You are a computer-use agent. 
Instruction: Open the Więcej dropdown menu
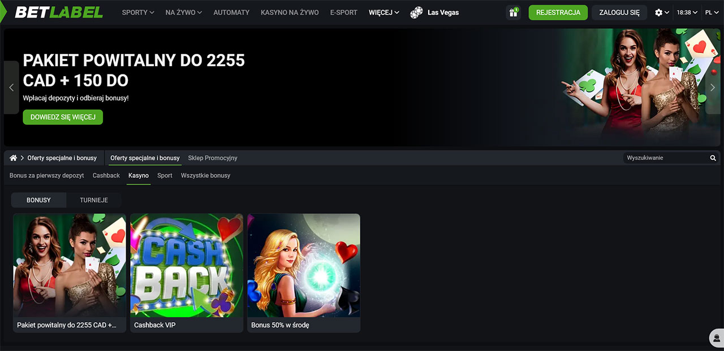pos(383,12)
